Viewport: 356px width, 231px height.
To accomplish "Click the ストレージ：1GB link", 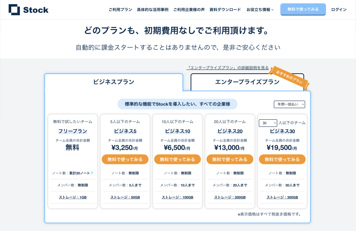I will (73, 197).
